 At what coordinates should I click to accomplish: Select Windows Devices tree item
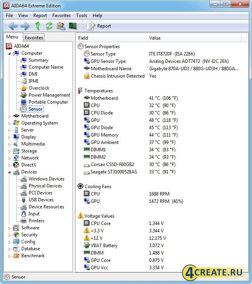(x=47, y=179)
